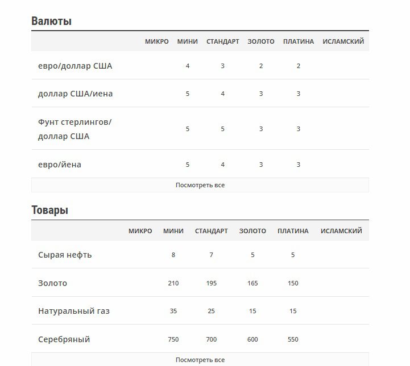The width and height of the screenshot is (410, 366).
Task: Click the Товары section heading
Action: click(x=49, y=211)
